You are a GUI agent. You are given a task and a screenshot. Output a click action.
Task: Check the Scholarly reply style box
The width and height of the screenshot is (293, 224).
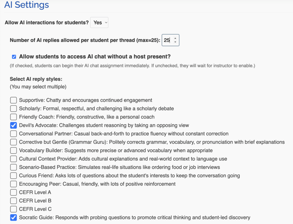pos(13,108)
